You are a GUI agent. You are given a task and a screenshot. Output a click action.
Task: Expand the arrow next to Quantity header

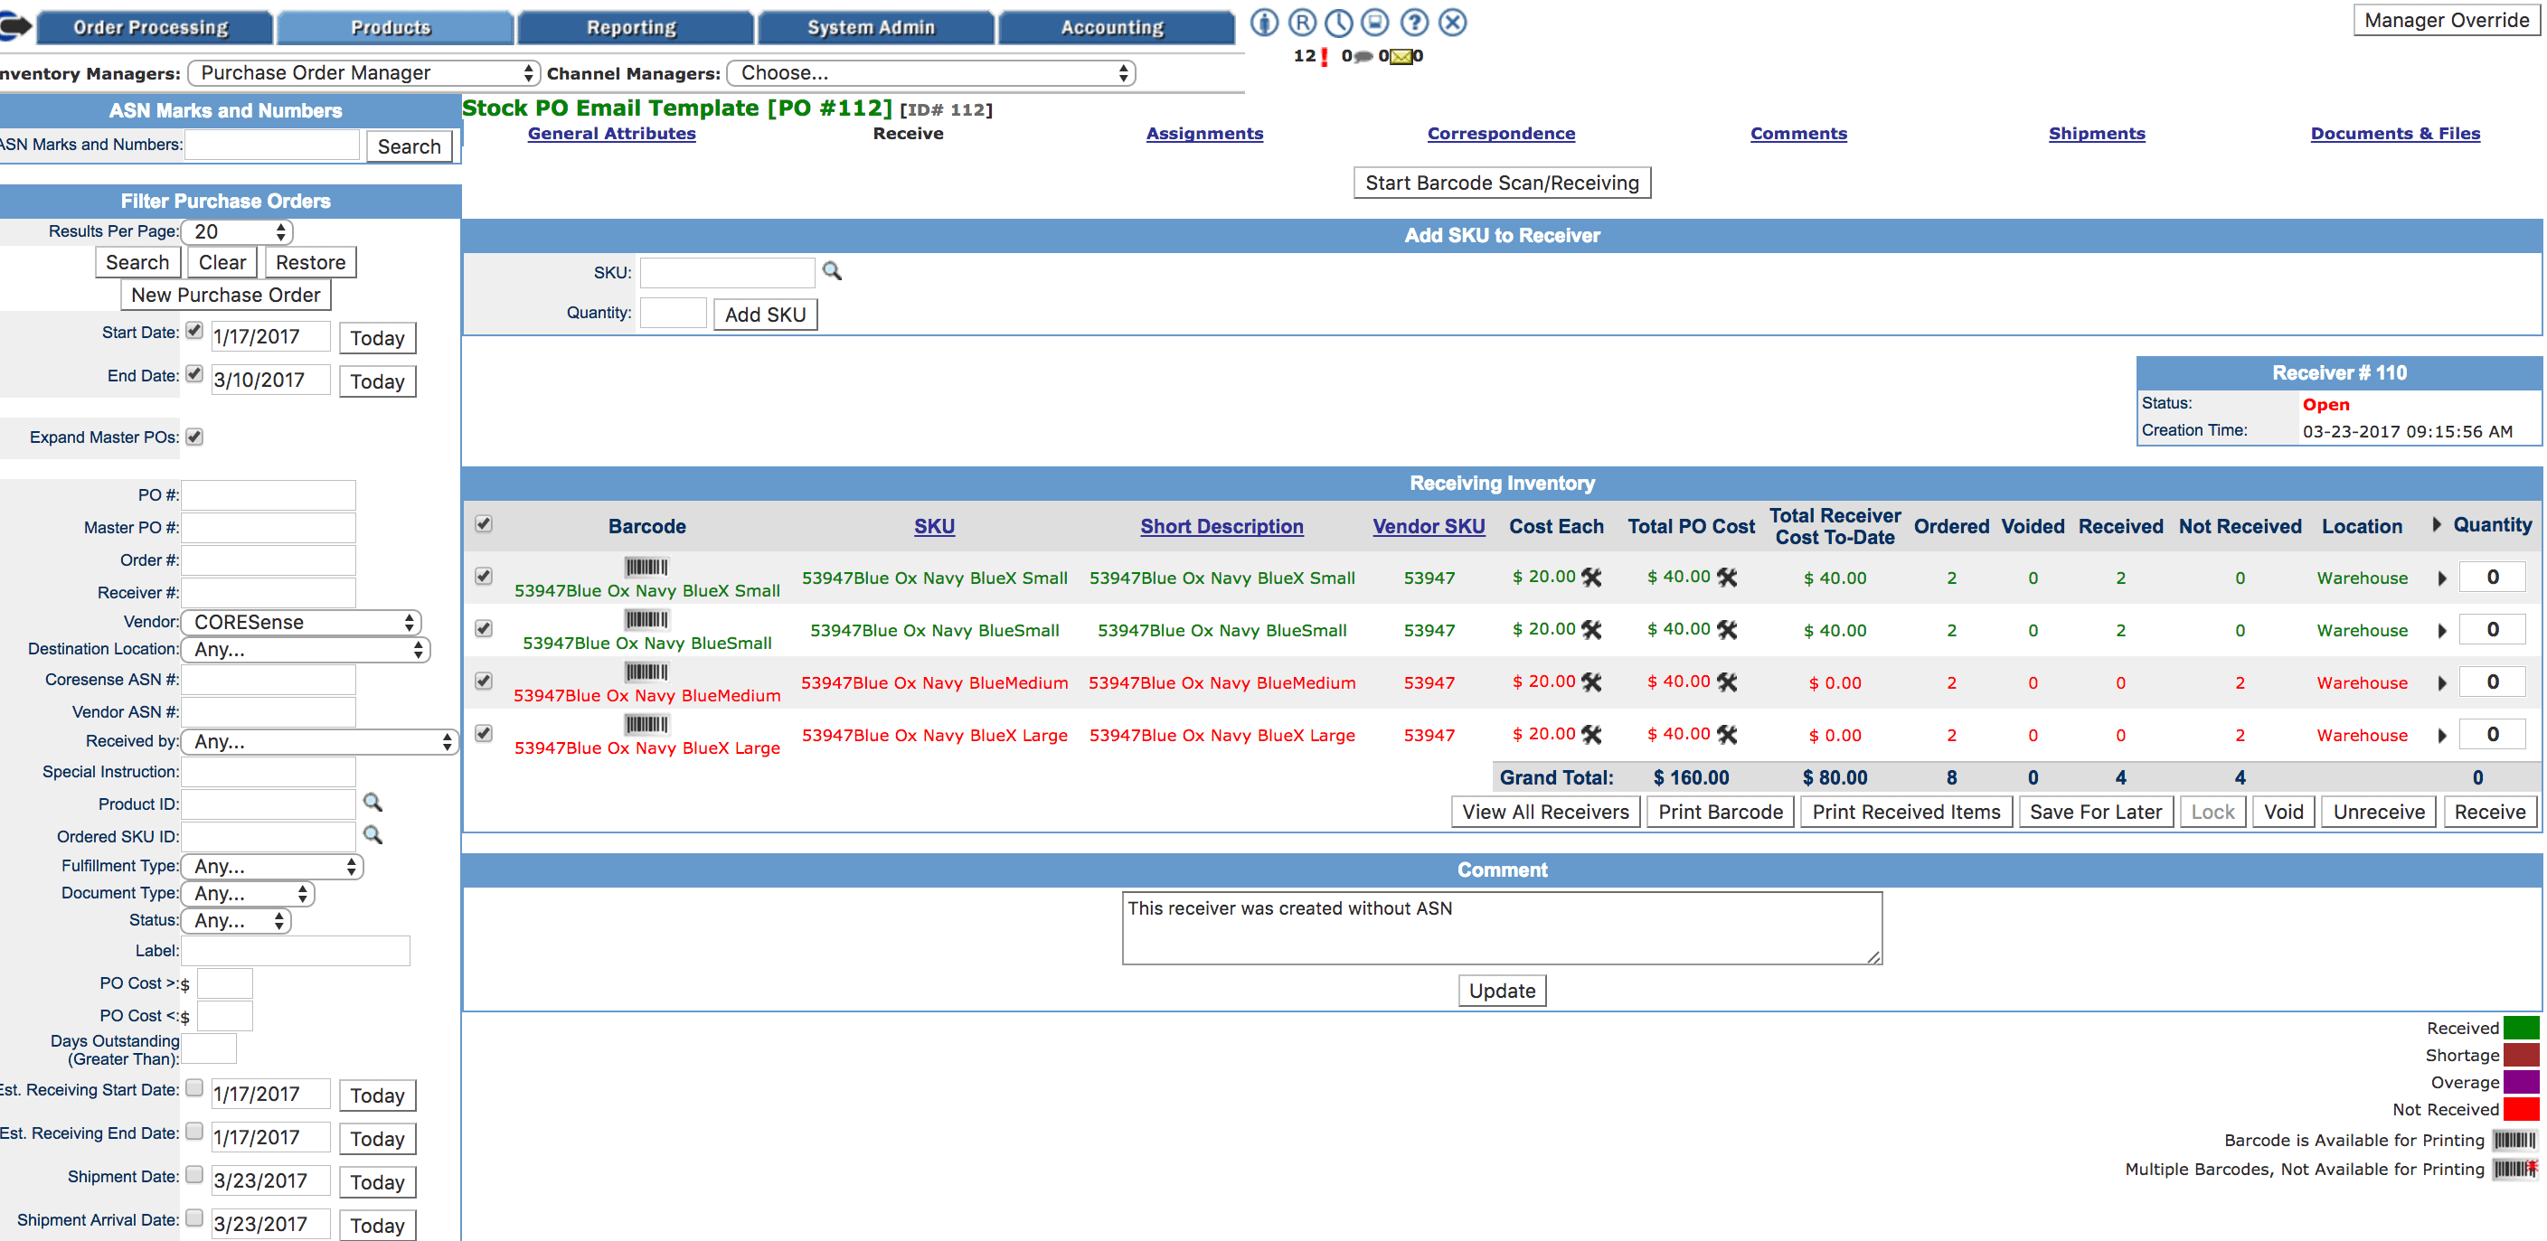(x=2438, y=524)
